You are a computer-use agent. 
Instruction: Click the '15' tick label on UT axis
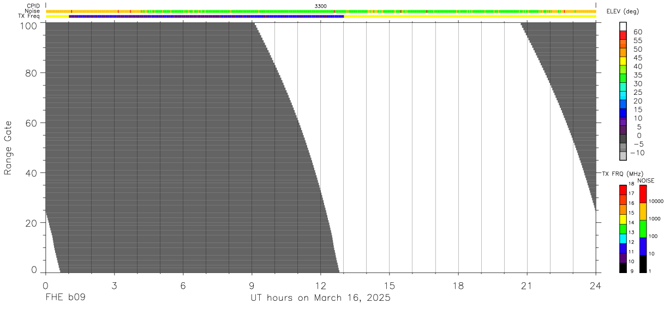[389, 286]
